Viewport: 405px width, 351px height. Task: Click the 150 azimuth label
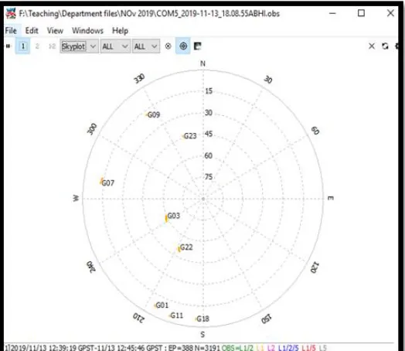tap(267, 319)
